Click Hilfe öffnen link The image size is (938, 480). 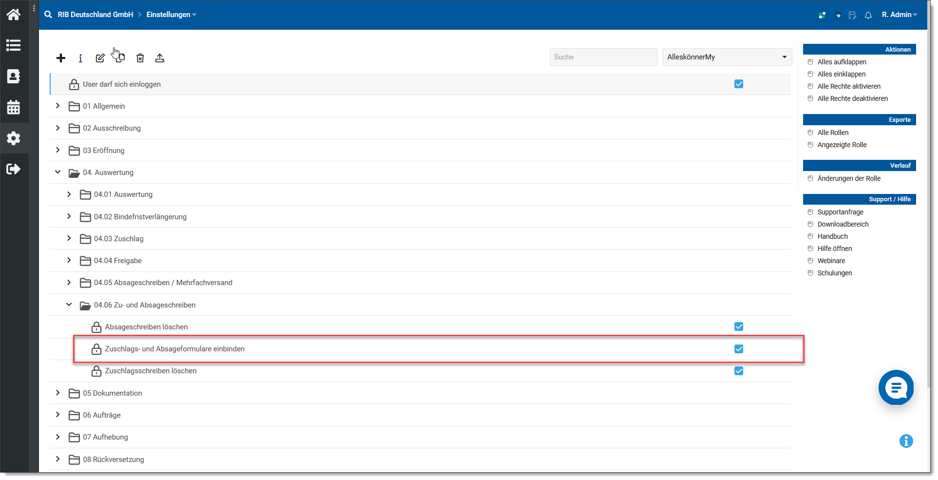pyautogui.click(x=835, y=249)
